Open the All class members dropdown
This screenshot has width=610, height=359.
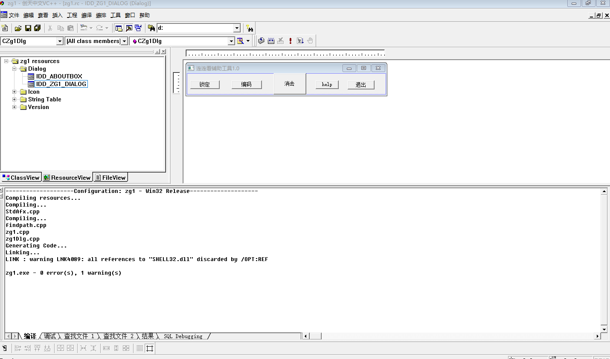(125, 41)
